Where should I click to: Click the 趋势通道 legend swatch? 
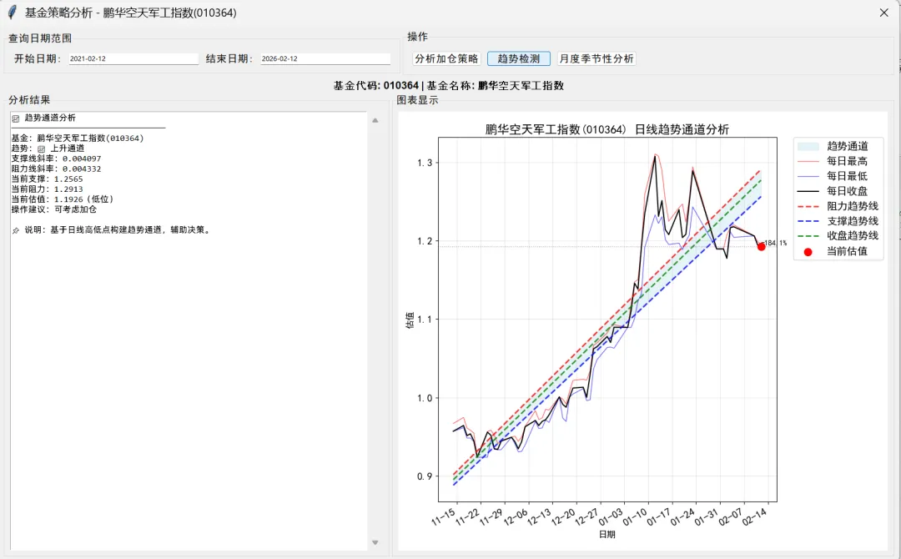(x=808, y=147)
